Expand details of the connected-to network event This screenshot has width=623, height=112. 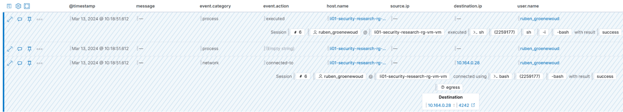pyautogui.click(x=10, y=63)
